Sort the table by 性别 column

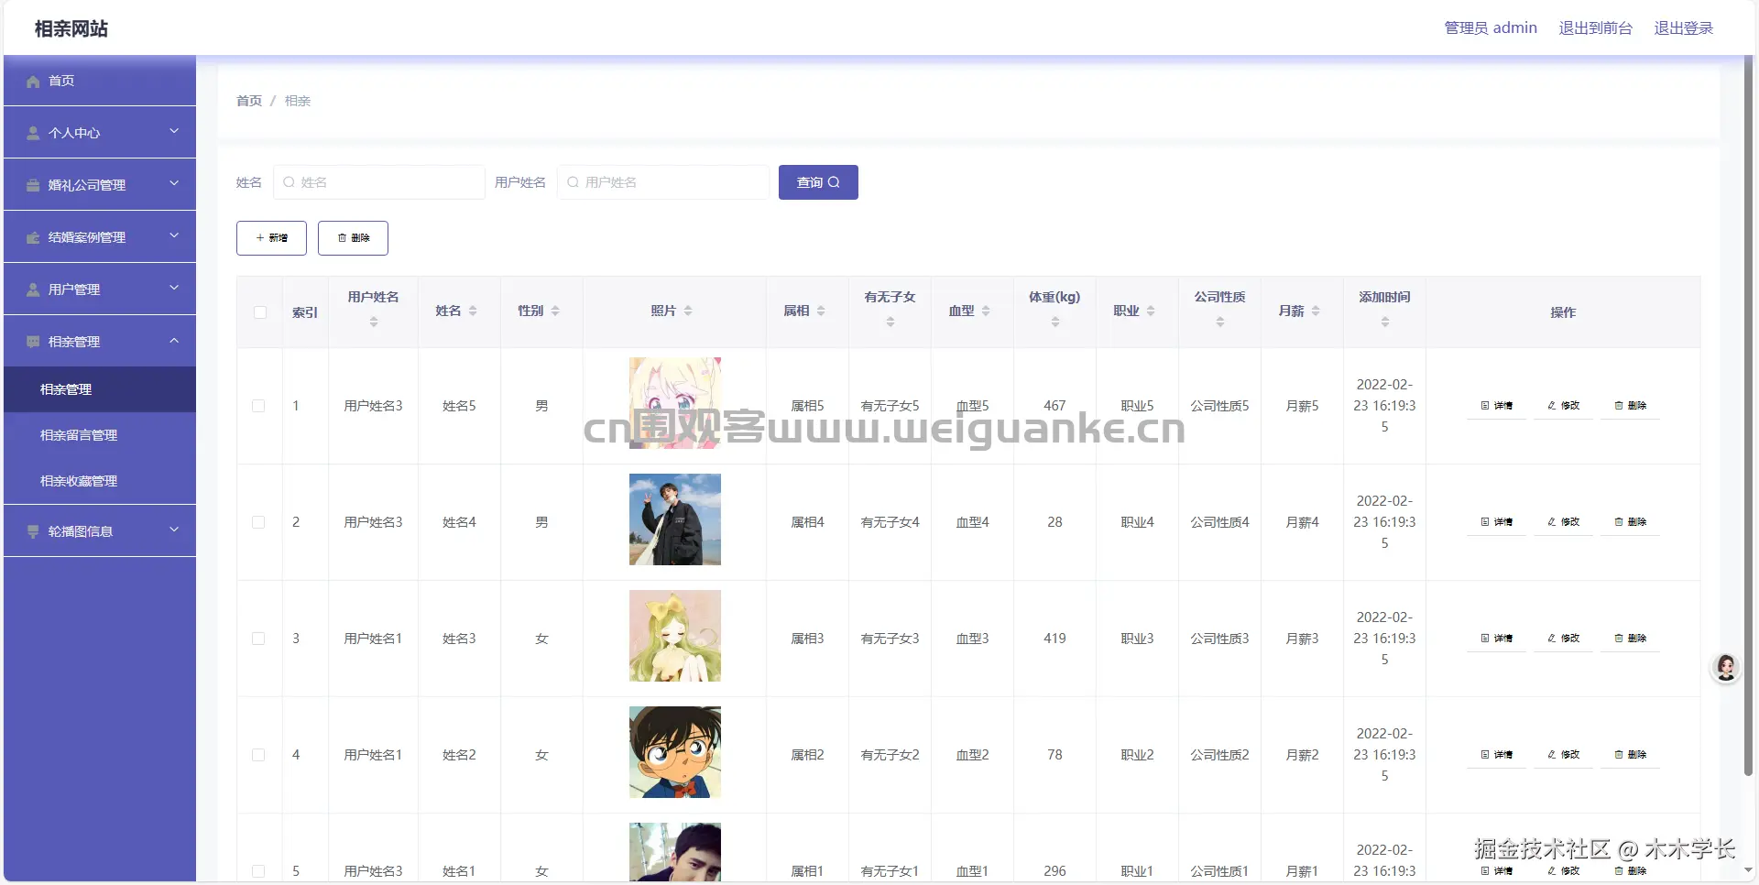(555, 311)
